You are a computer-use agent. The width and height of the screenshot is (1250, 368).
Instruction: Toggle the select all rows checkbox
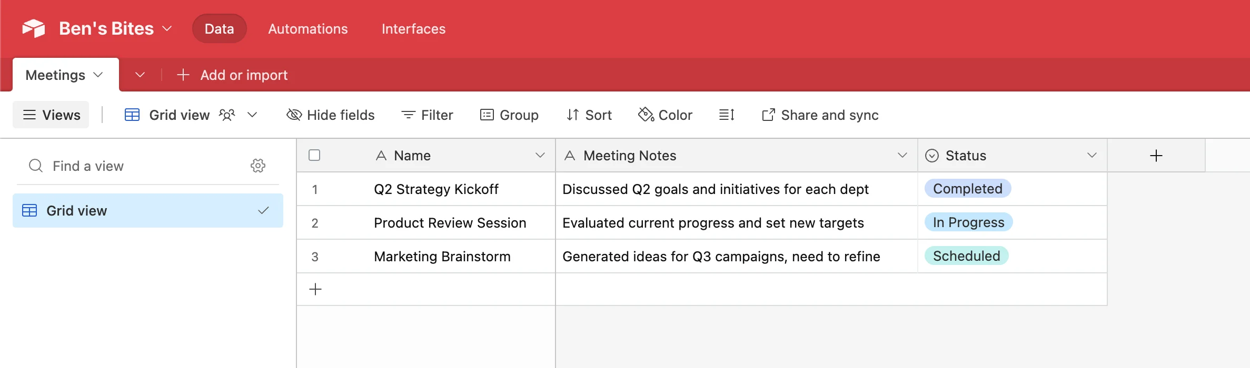(x=314, y=155)
